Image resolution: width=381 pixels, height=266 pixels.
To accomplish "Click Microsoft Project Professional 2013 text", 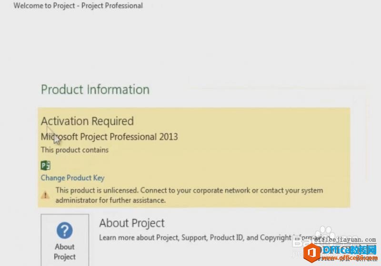I will 110,137.
